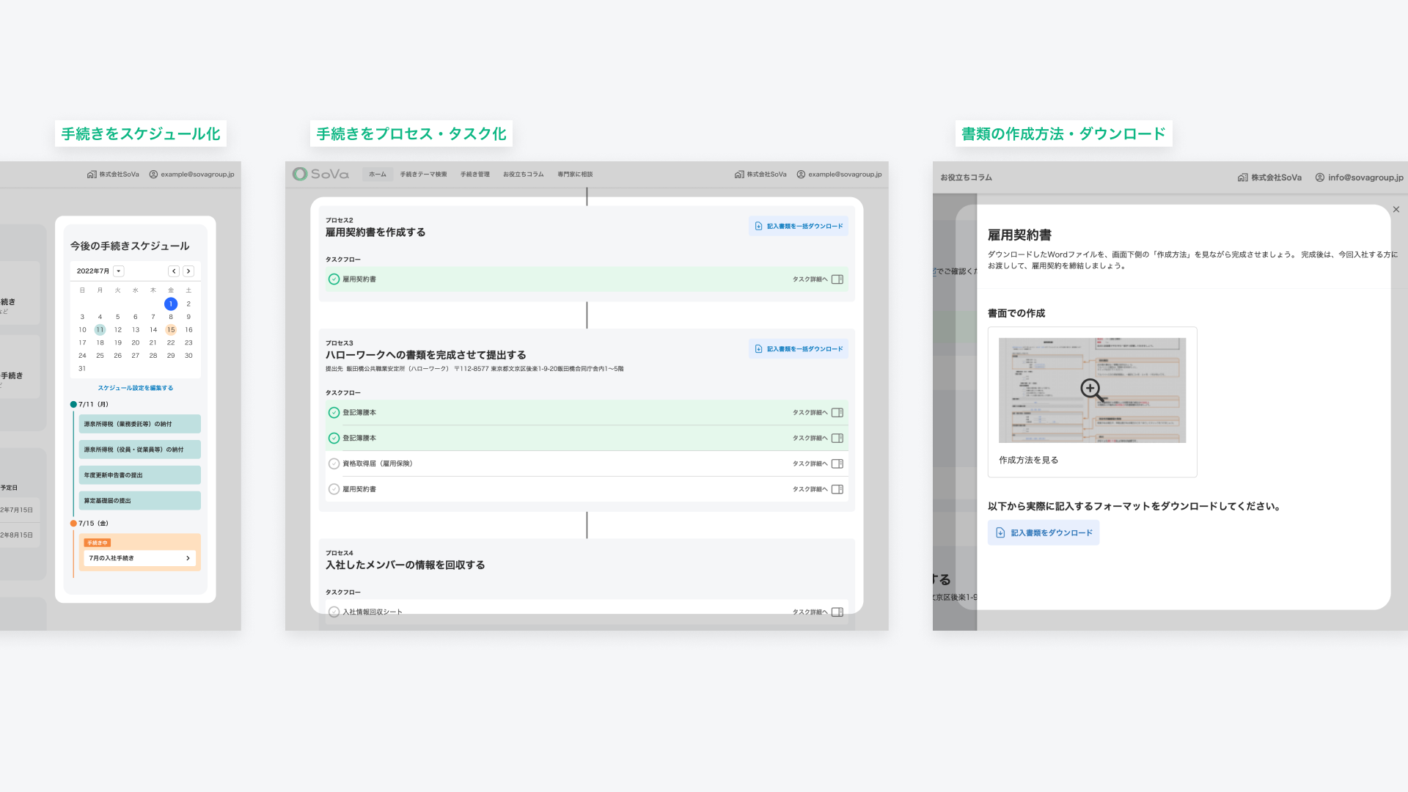Click the magnifier zoom icon on document preview

point(1091,389)
